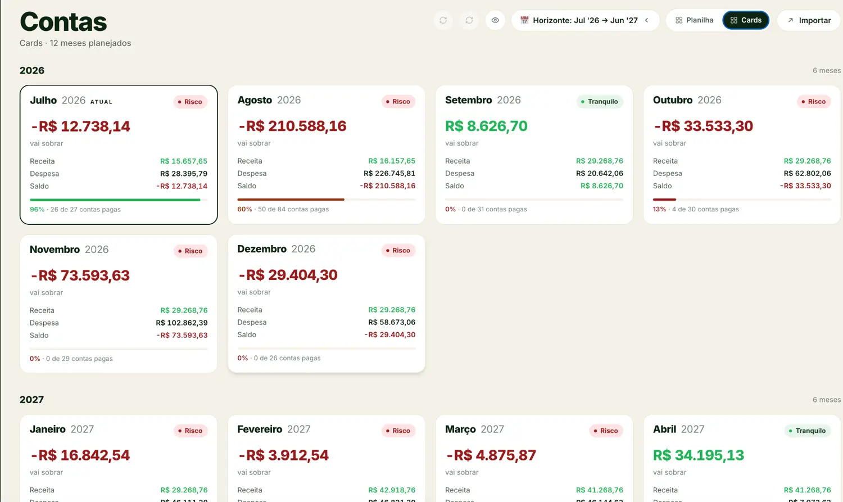
Task: Click the Risco badge on the Julho card
Action: point(191,102)
